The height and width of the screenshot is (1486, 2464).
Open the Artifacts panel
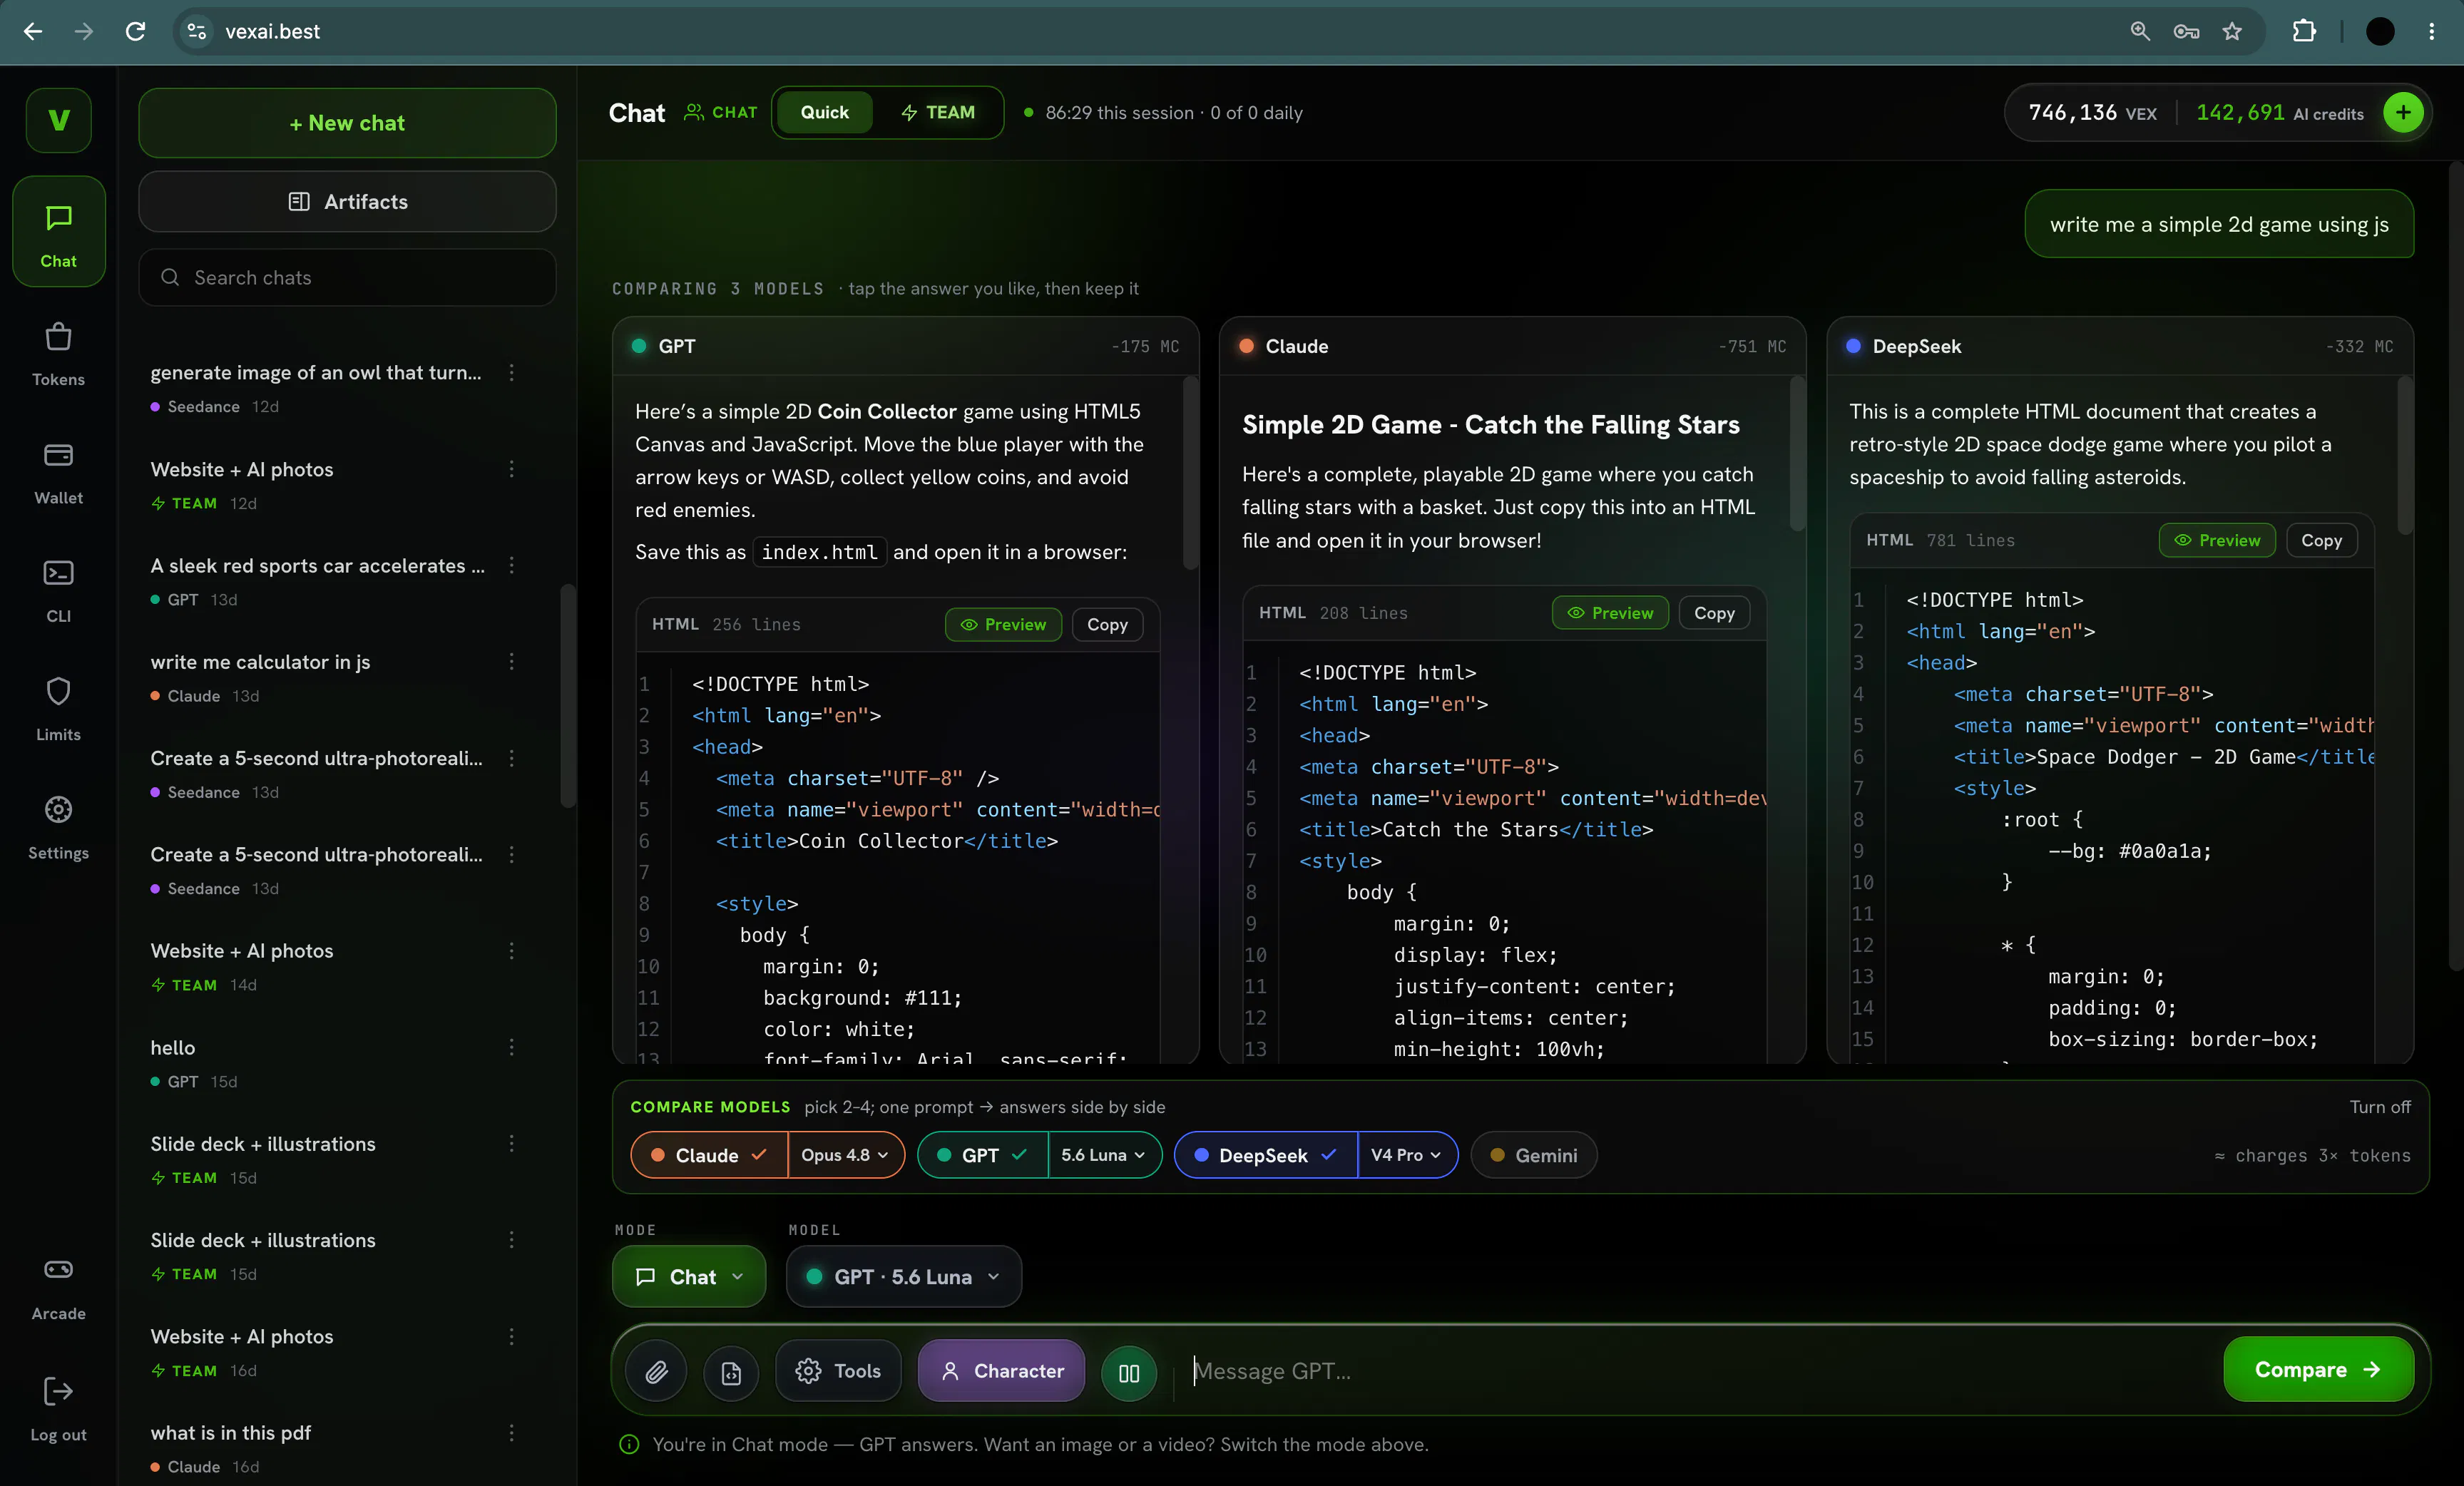click(x=347, y=201)
